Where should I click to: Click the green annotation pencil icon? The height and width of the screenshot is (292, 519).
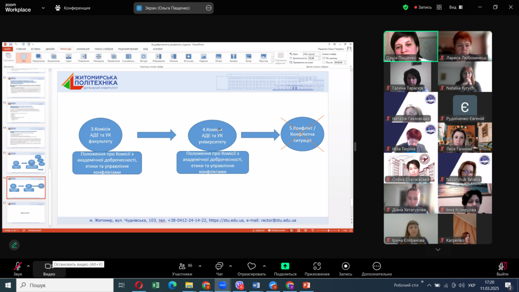tap(14, 245)
